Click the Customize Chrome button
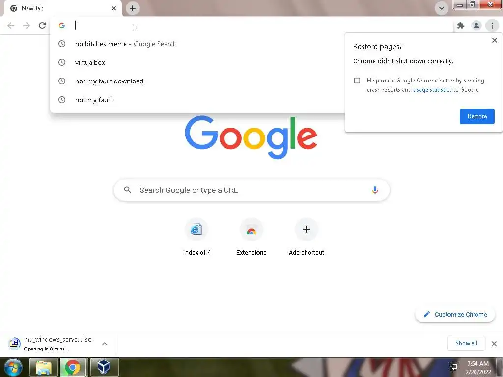Screen dimensions: 503x377 [x=455, y=315]
